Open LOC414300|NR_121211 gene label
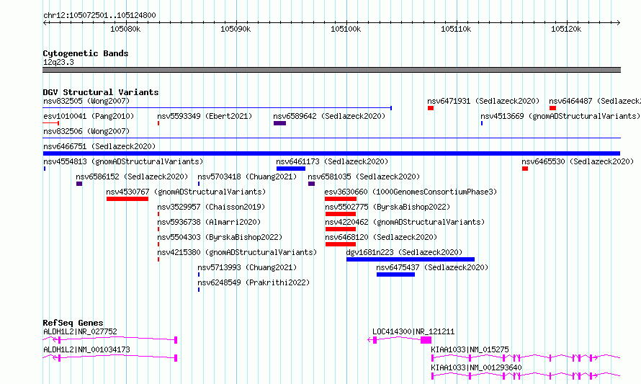 [x=413, y=331]
